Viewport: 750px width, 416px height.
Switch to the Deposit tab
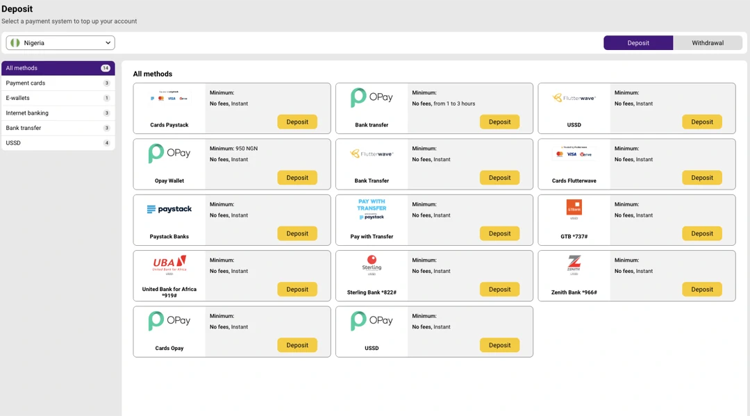point(638,42)
